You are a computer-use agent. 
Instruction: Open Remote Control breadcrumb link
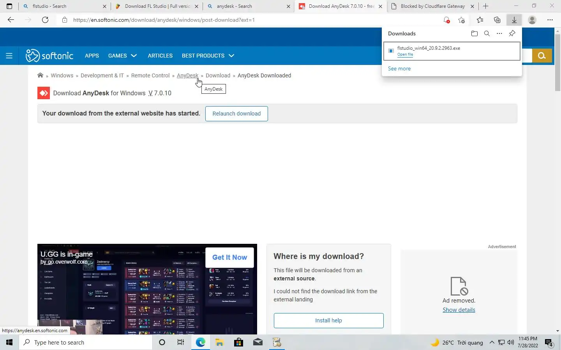click(150, 75)
